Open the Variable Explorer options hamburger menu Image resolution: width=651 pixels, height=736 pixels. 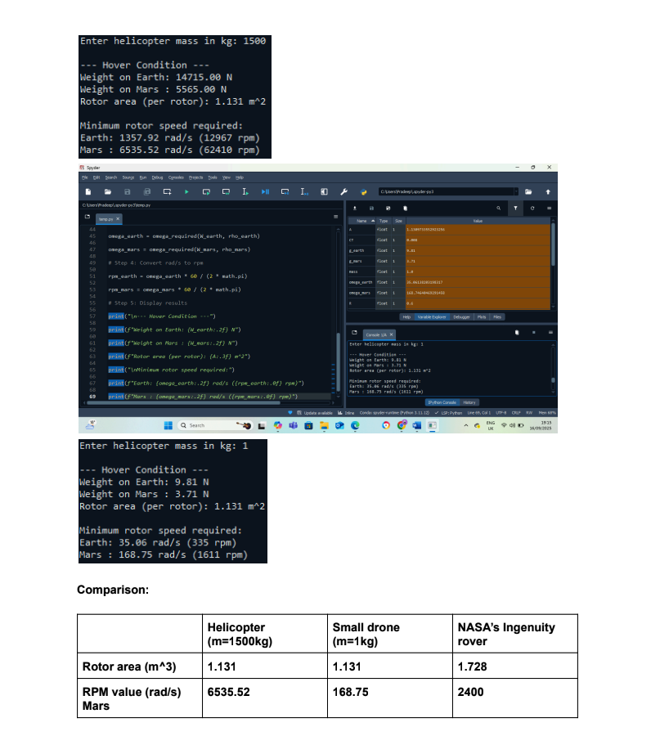click(x=549, y=208)
